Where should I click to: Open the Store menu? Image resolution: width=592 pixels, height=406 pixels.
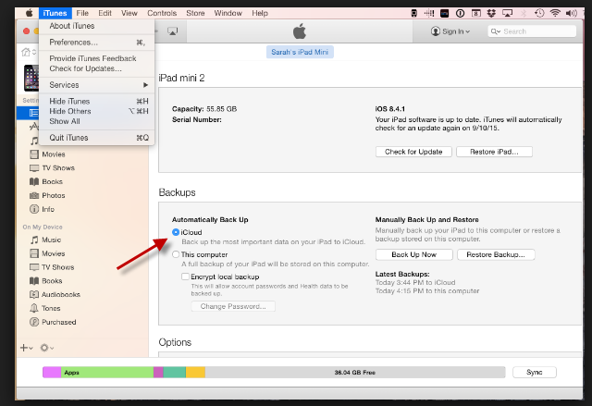click(x=195, y=13)
